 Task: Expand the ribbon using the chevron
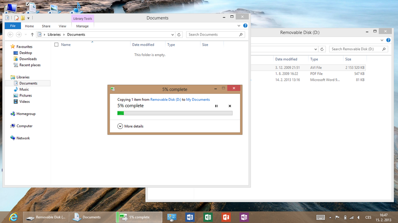pos(239,26)
